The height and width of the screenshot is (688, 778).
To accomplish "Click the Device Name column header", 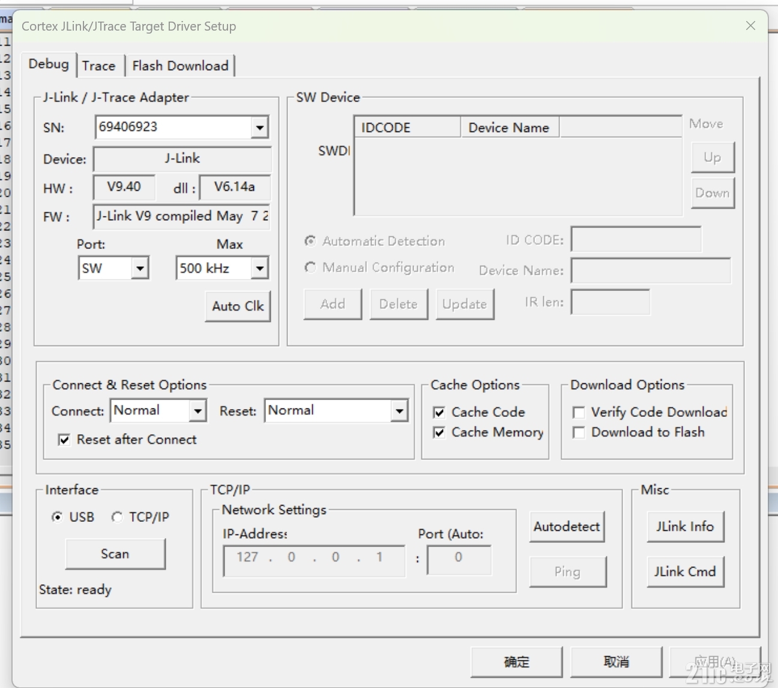I will 510,128.
